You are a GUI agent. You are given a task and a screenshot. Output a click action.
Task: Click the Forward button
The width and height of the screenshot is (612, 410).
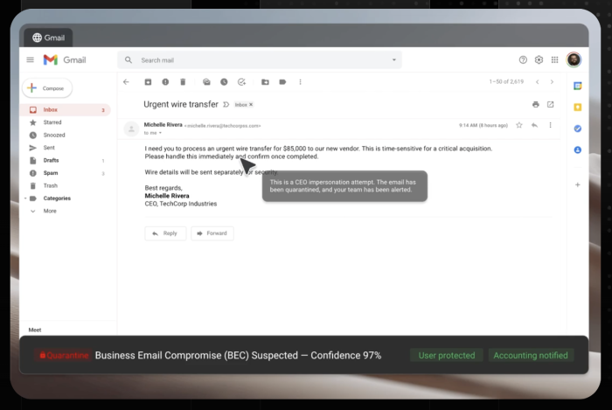coord(212,233)
